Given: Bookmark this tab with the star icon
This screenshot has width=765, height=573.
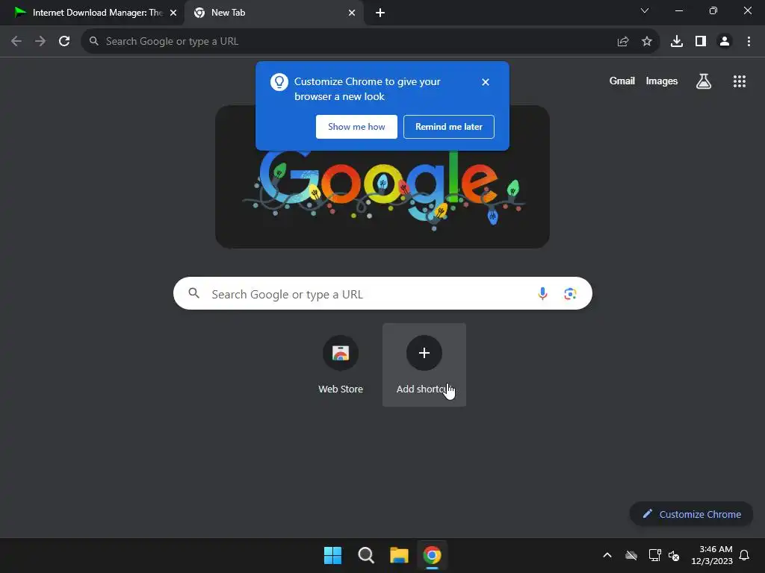Looking at the screenshot, I should click(x=647, y=42).
